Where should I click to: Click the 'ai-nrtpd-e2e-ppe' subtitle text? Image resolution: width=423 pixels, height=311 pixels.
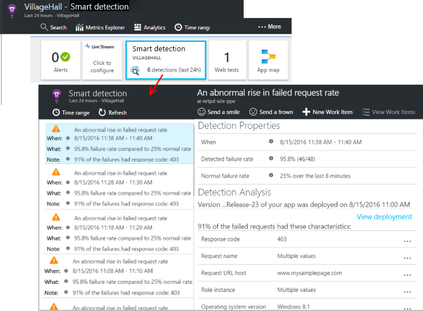(x=216, y=101)
